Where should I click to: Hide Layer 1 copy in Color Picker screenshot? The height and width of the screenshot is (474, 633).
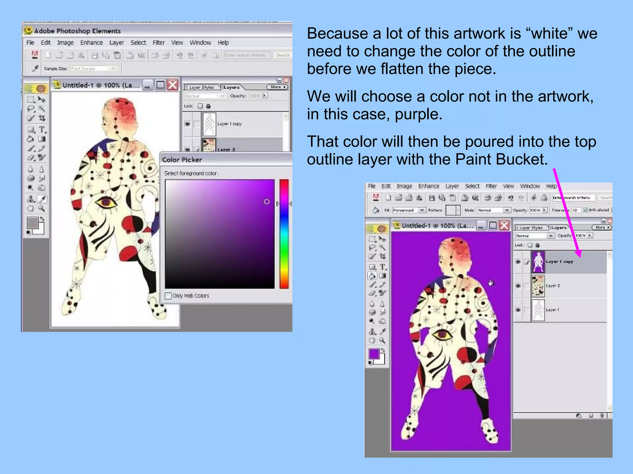[187, 124]
